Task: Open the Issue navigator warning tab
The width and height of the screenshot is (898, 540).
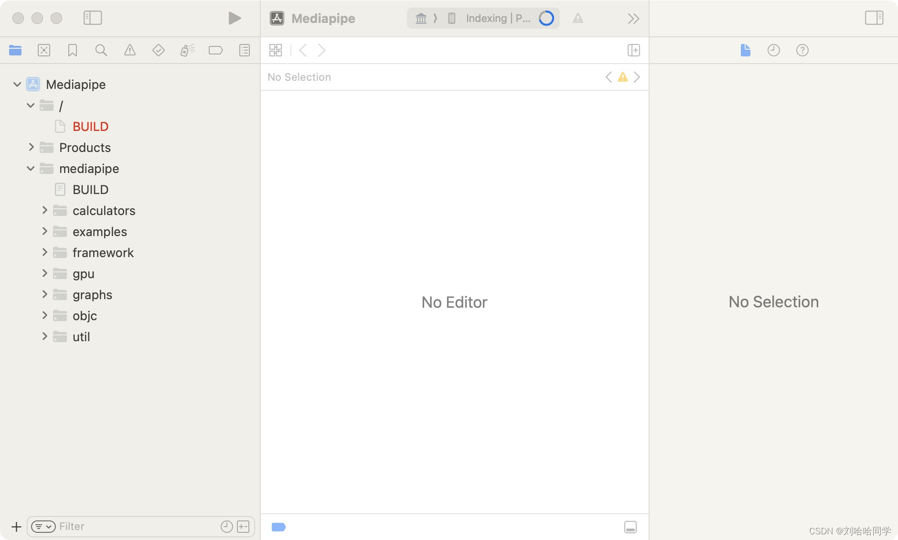Action: click(130, 50)
